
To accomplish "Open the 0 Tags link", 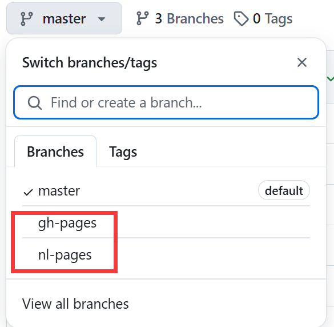I will [263, 19].
